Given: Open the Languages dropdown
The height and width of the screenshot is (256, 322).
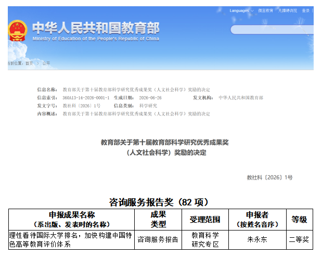Looking at the screenshot, I should (x=241, y=11).
